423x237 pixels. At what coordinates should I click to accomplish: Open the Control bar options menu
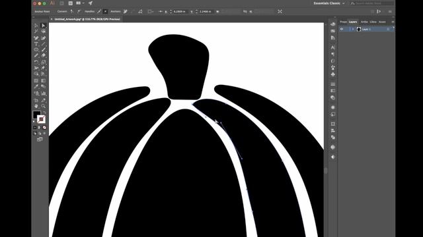pyautogui.click(x=390, y=12)
